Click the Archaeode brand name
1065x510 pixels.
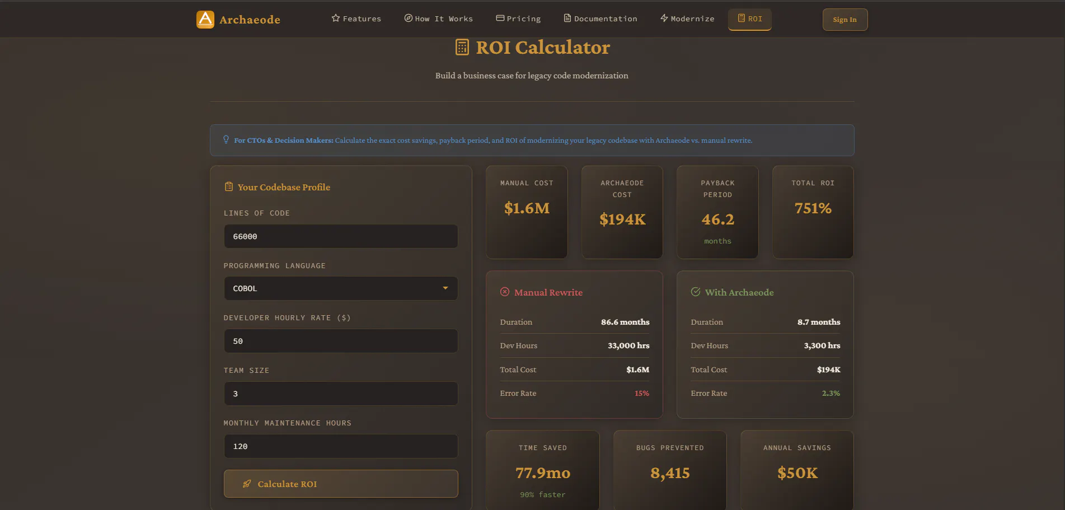250,20
